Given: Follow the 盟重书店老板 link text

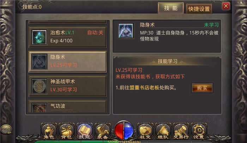Looking at the screenshot, I should coord(144,87).
